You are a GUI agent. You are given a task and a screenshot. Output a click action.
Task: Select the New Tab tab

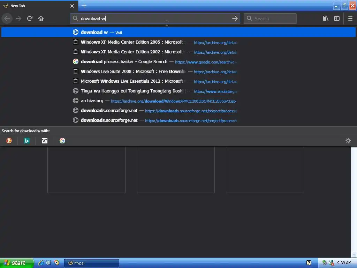point(39,6)
